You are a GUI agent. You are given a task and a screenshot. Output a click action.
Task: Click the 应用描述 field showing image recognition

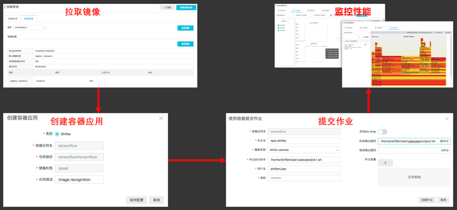click(79, 179)
